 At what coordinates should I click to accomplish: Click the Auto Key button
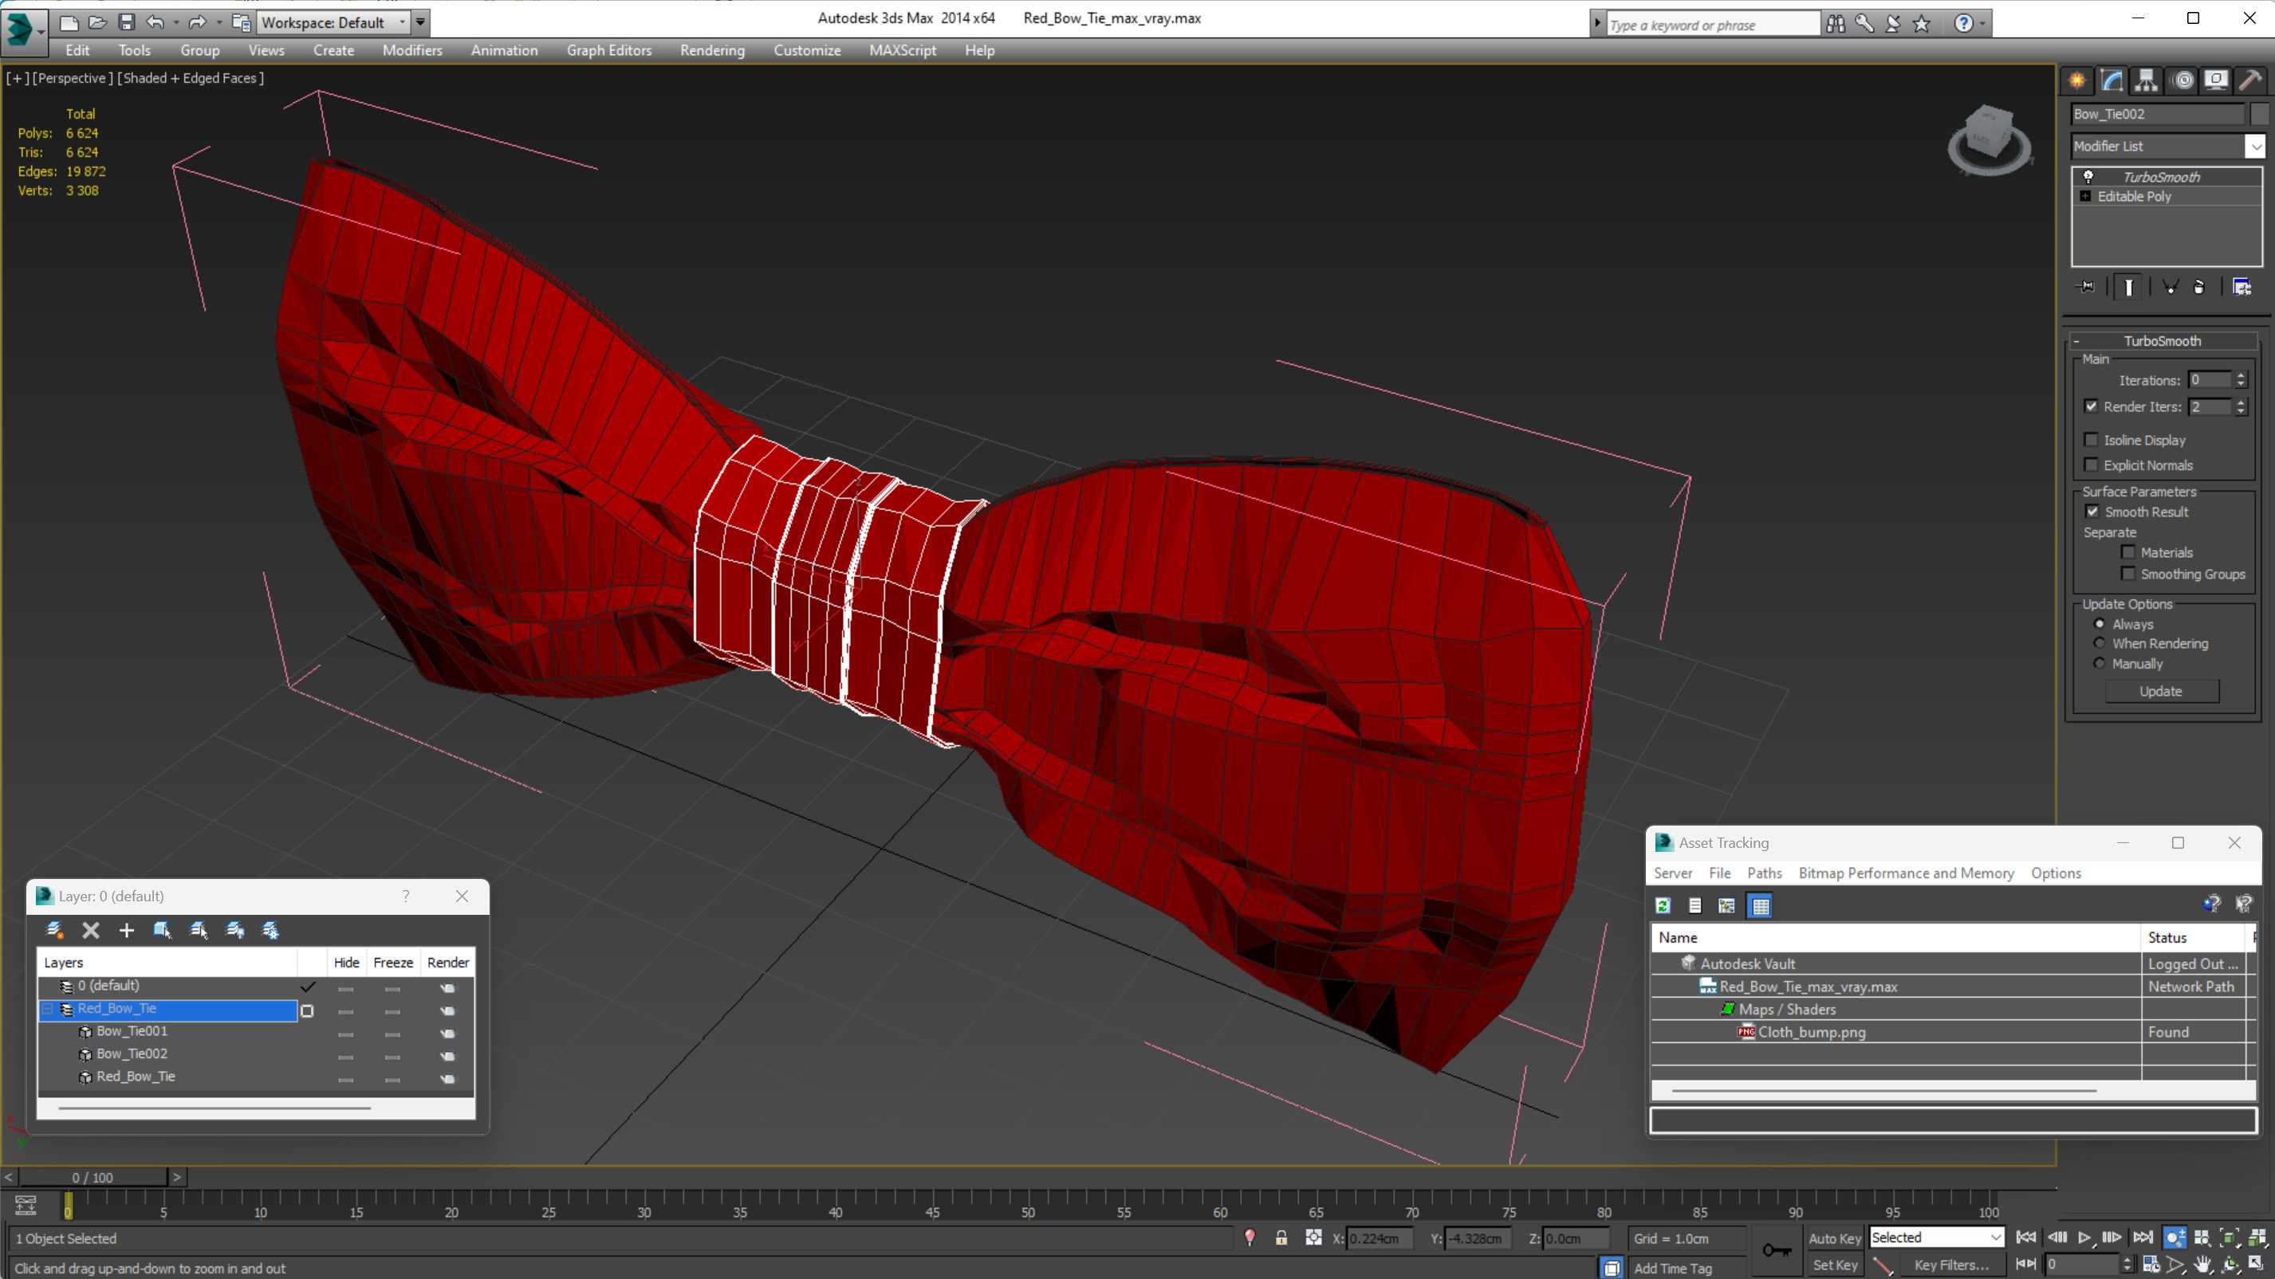(x=1834, y=1238)
